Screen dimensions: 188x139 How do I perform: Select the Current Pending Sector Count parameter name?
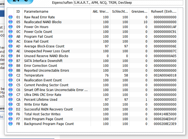pyautogui.click(x=46, y=85)
